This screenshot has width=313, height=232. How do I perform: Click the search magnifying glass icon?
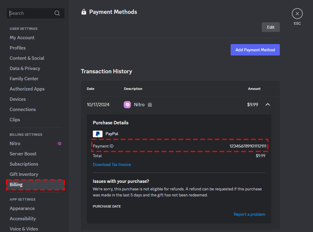click(57, 13)
